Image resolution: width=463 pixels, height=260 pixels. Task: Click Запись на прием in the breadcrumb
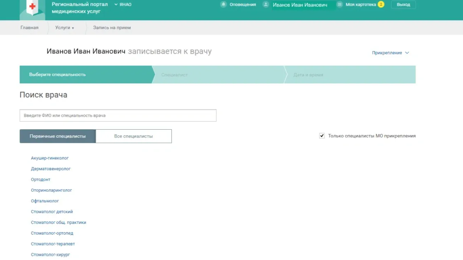111,28
